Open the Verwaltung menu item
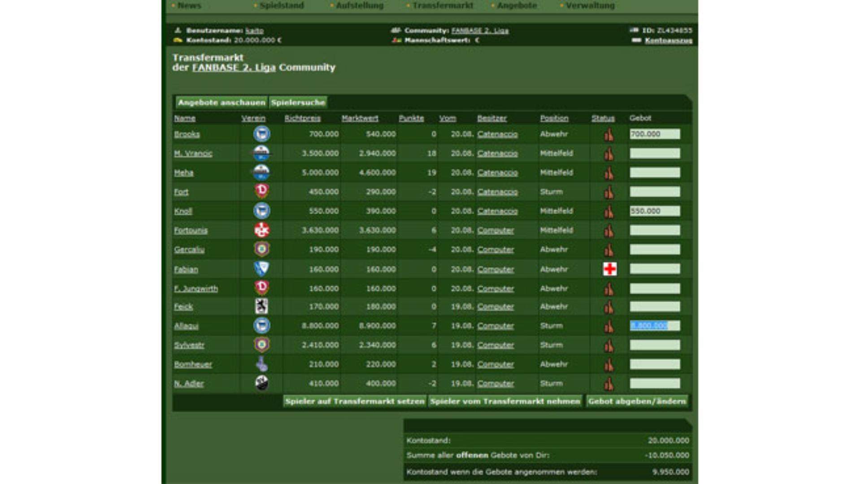This screenshot has height=484, width=861. [x=590, y=5]
